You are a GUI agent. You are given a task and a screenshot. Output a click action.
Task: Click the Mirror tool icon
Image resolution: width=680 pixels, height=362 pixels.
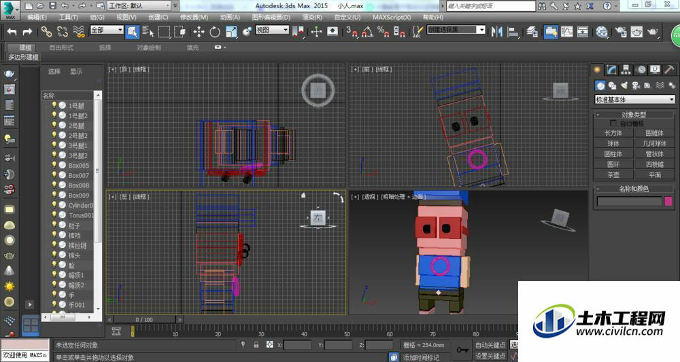496,32
